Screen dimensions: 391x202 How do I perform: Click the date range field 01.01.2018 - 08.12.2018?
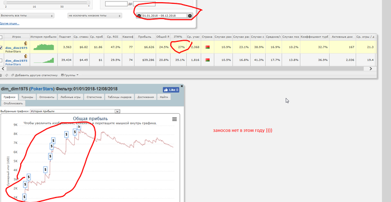pos(164,16)
